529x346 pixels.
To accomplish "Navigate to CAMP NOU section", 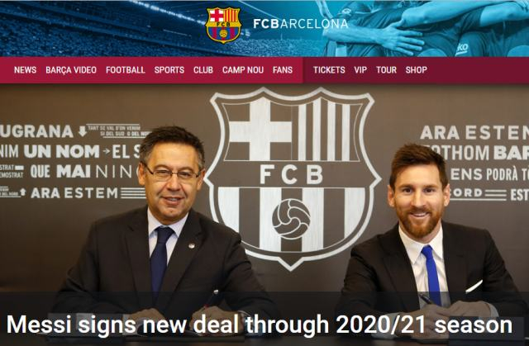I will tap(243, 69).
